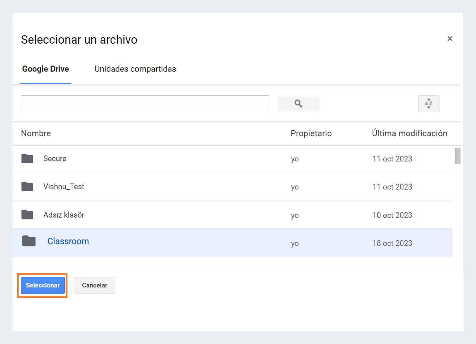Viewport: 476px width, 344px height.
Task: Click the Vishnu_Test folder icon
Action: (27, 186)
